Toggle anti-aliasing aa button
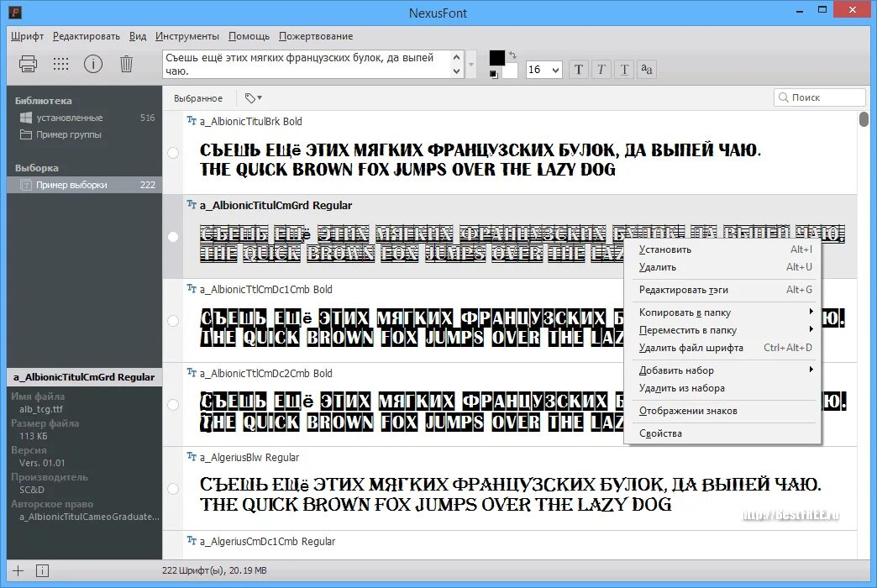Viewport: 877px width, 588px height. [647, 70]
